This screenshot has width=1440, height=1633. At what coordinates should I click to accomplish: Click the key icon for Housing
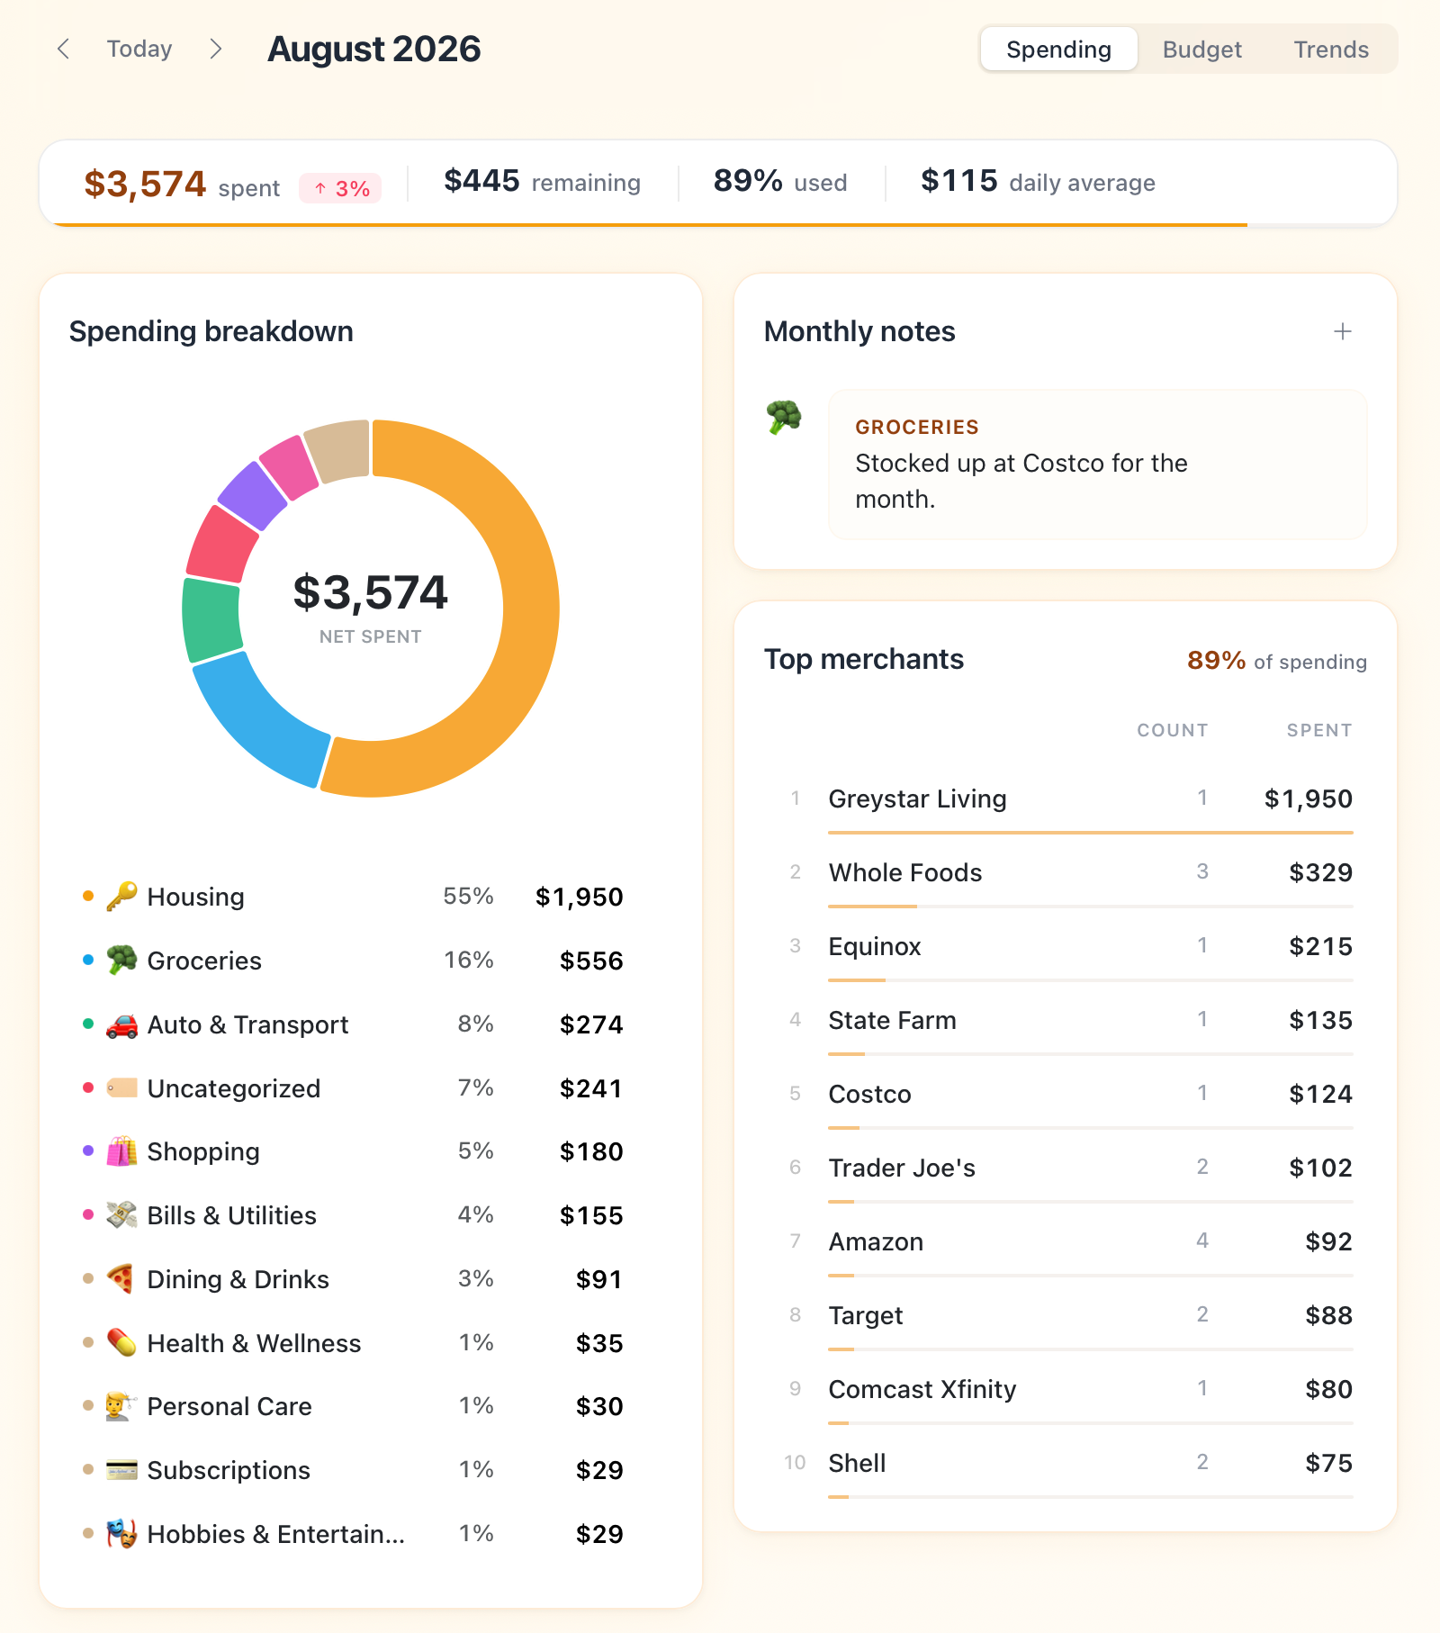(121, 897)
